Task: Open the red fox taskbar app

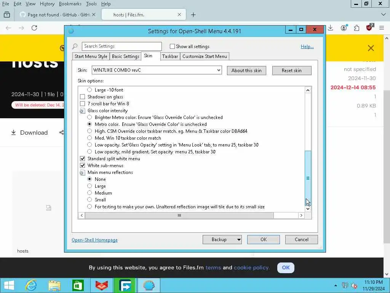Action: 101,285
